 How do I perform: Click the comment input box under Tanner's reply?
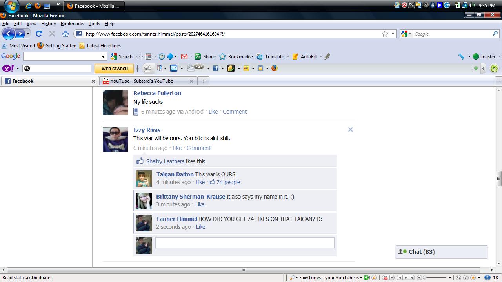245,243
